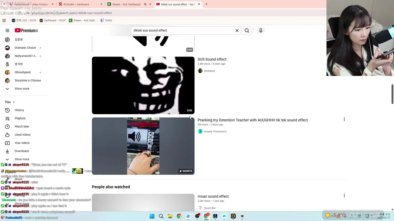
Task: Open the YouTube hamburger guide menu
Action: (x=7, y=30)
